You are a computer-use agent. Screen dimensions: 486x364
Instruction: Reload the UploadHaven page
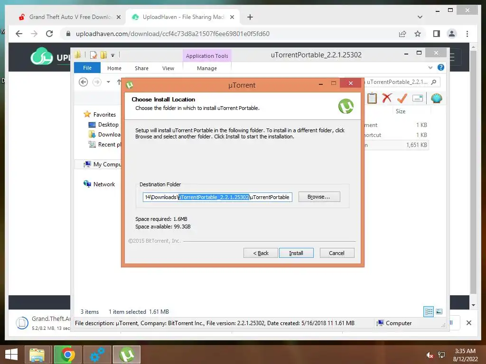tap(49, 34)
